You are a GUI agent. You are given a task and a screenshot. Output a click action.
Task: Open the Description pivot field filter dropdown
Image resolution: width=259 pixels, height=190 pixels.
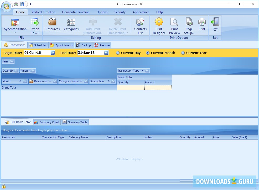(113, 81)
